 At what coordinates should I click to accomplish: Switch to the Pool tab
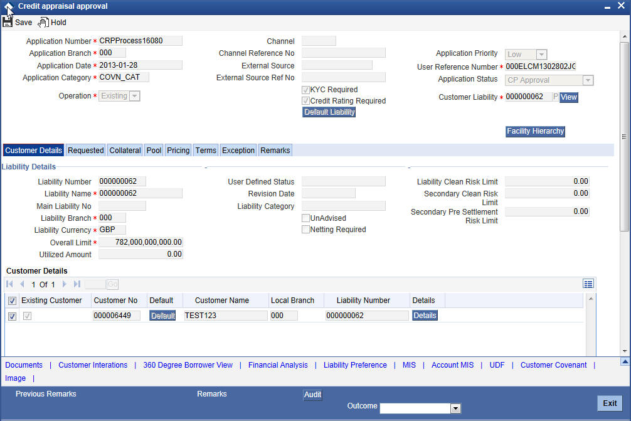tap(154, 151)
